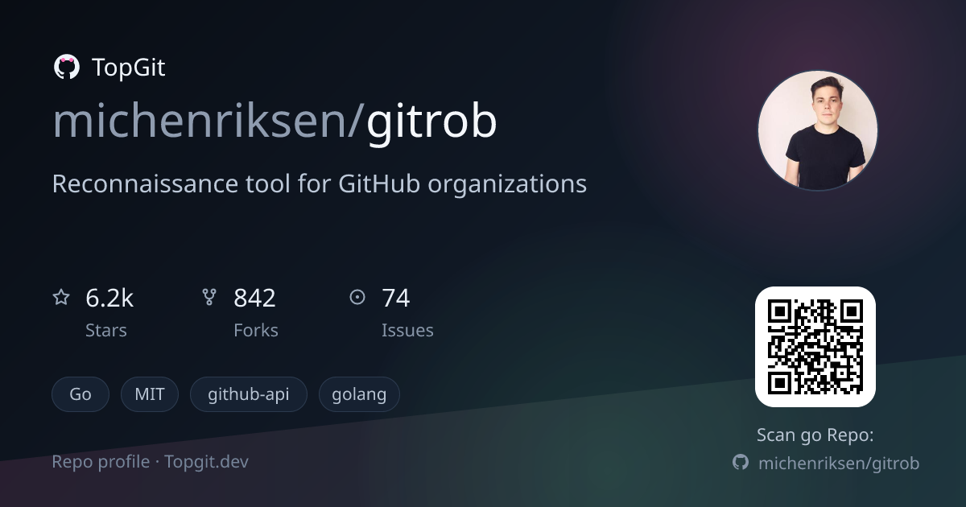This screenshot has width=966, height=507.
Task: Open the michenriksen/gitrob link under QR code
Action: [839, 463]
